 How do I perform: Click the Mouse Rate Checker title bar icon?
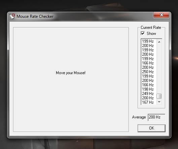tap(12, 16)
